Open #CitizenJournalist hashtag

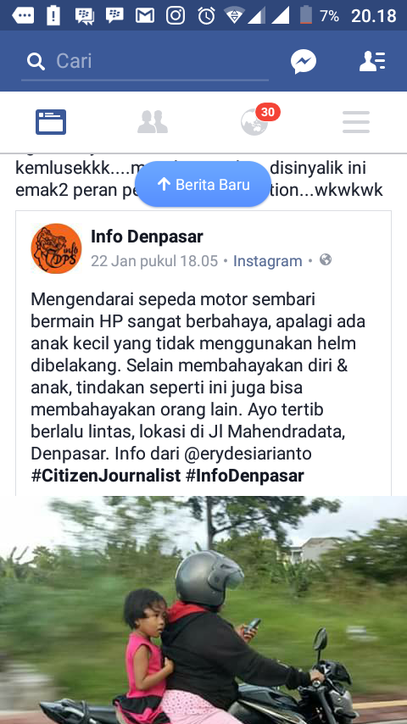pyautogui.click(x=106, y=476)
